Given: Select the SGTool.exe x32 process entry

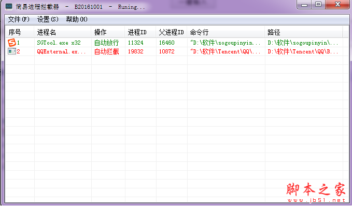Looking at the screenshot, I should coord(59,43).
